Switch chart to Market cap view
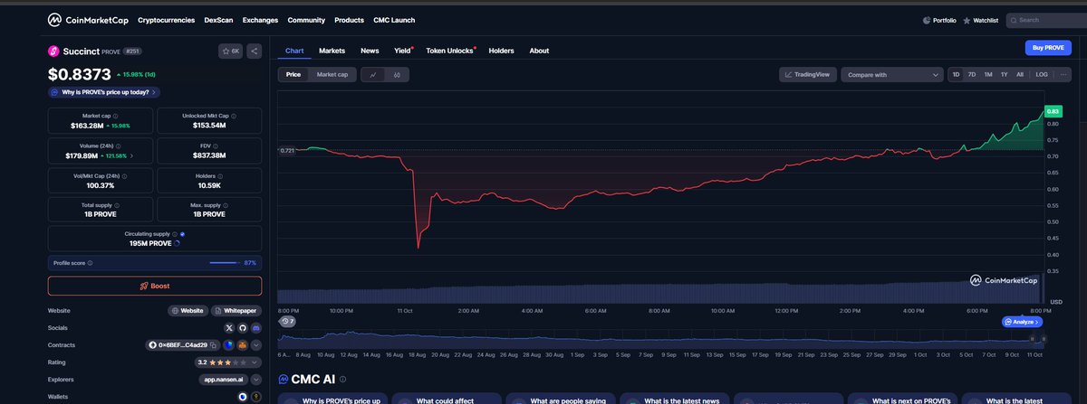This screenshot has height=404, width=1087. pyautogui.click(x=332, y=75)
